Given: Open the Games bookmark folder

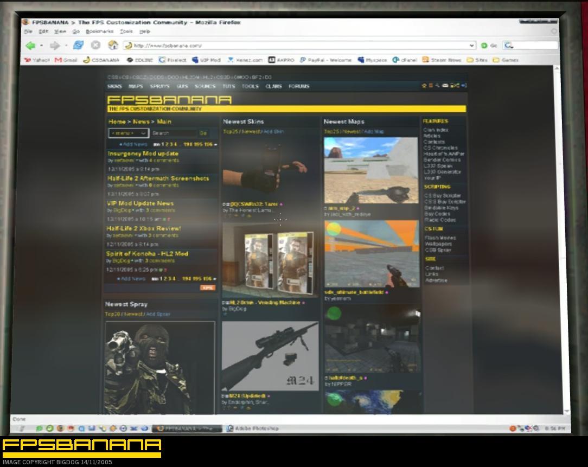Looking at the screenshot, I should [x=506, y=60].
